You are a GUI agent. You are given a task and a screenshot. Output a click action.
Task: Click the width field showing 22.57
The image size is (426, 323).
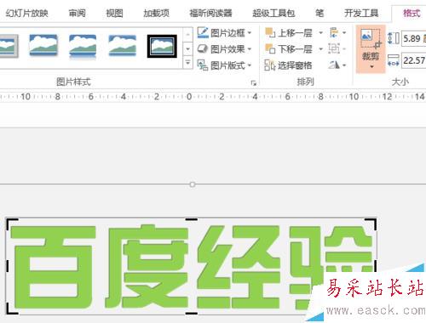[414, 60]
